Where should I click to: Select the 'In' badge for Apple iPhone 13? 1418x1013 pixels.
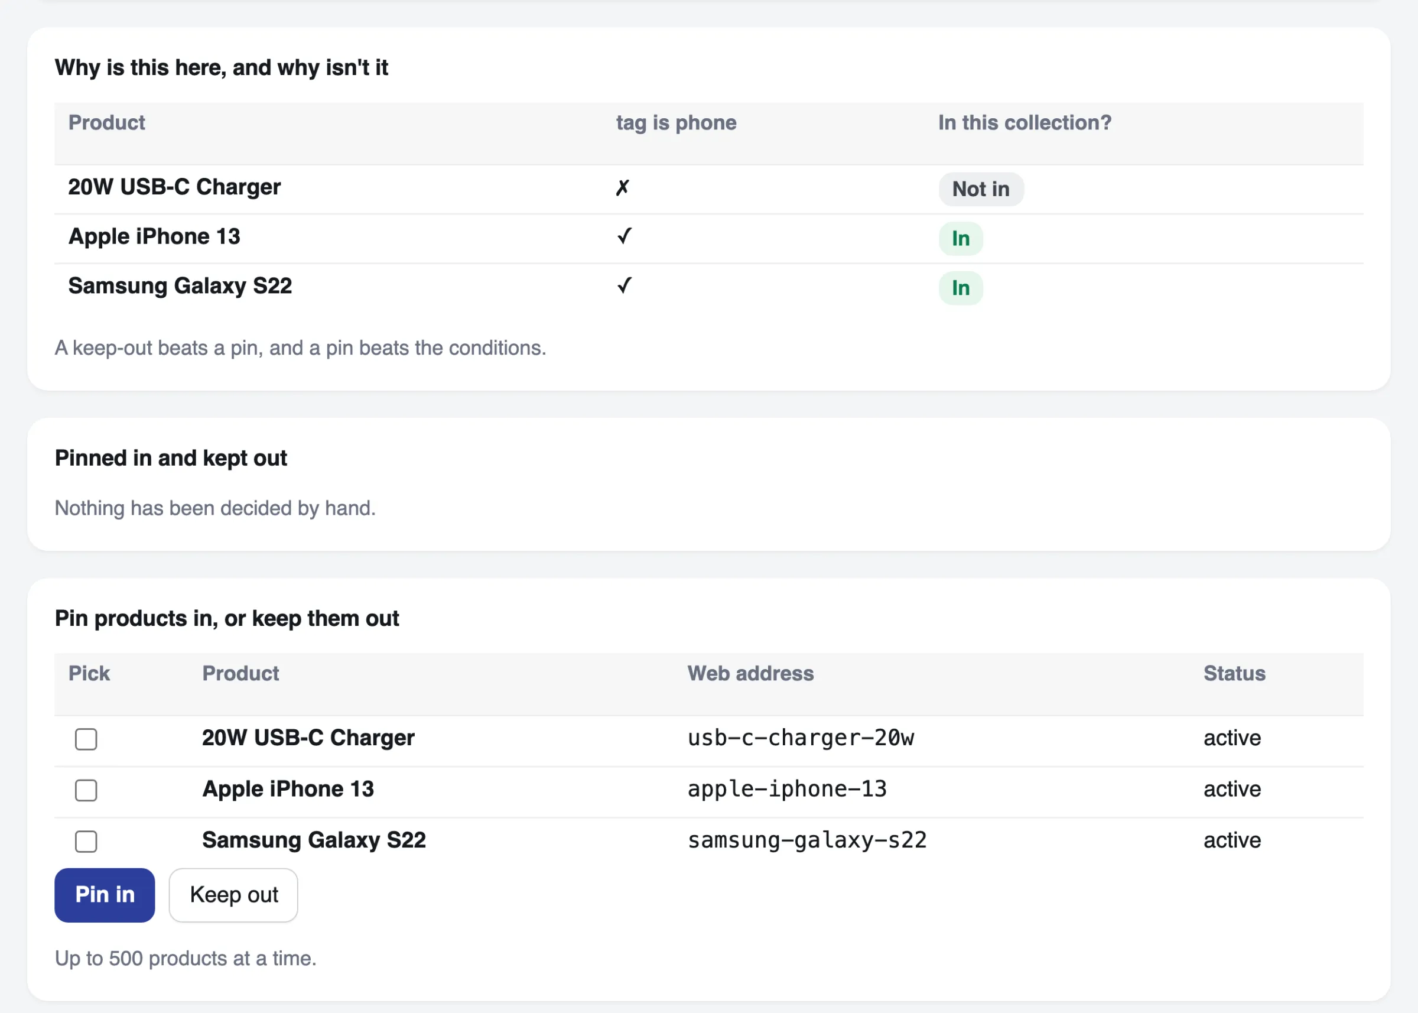pyautogui.click(x=960, y=238)
